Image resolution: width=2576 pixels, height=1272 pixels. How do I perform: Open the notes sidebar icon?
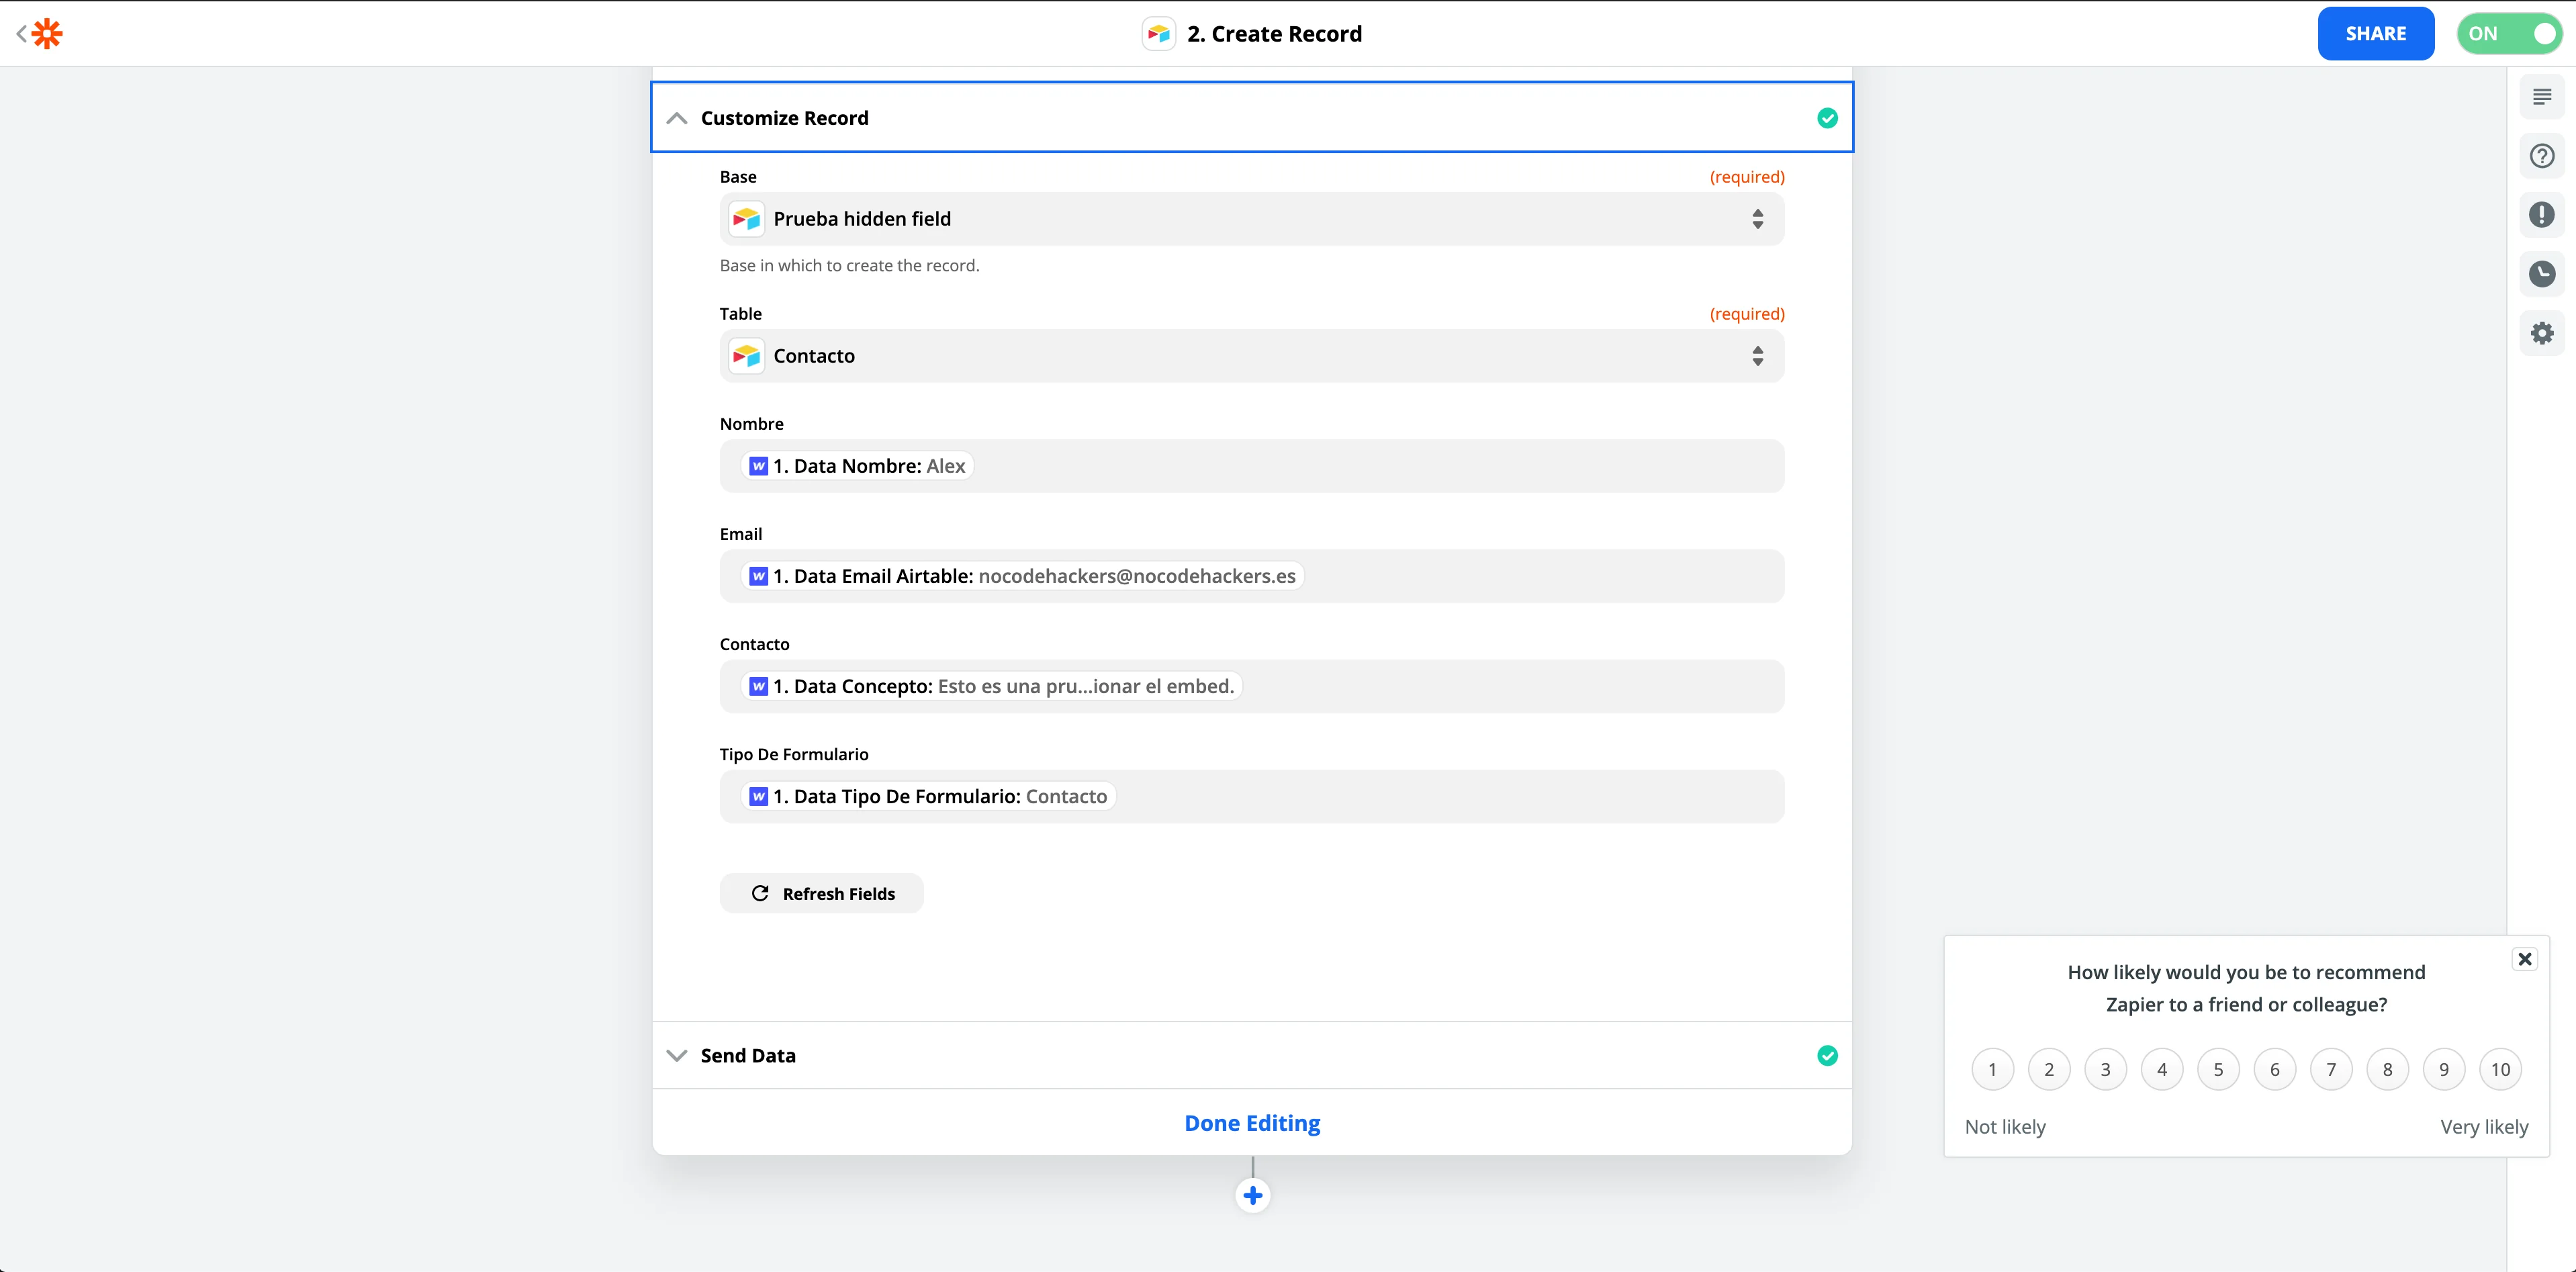(x=2541, y=97)
